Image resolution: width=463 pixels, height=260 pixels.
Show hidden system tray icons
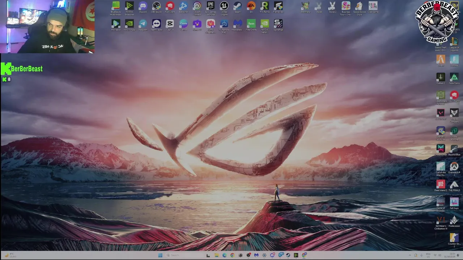click(410, 255)
